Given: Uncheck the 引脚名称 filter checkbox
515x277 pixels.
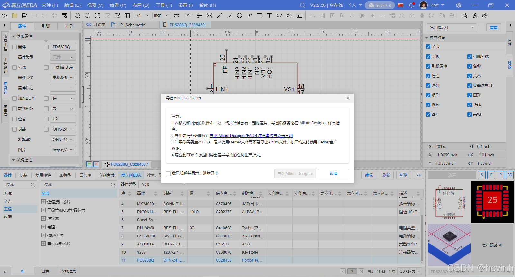Looking at the screenshot, I should [x=470, y=57].
